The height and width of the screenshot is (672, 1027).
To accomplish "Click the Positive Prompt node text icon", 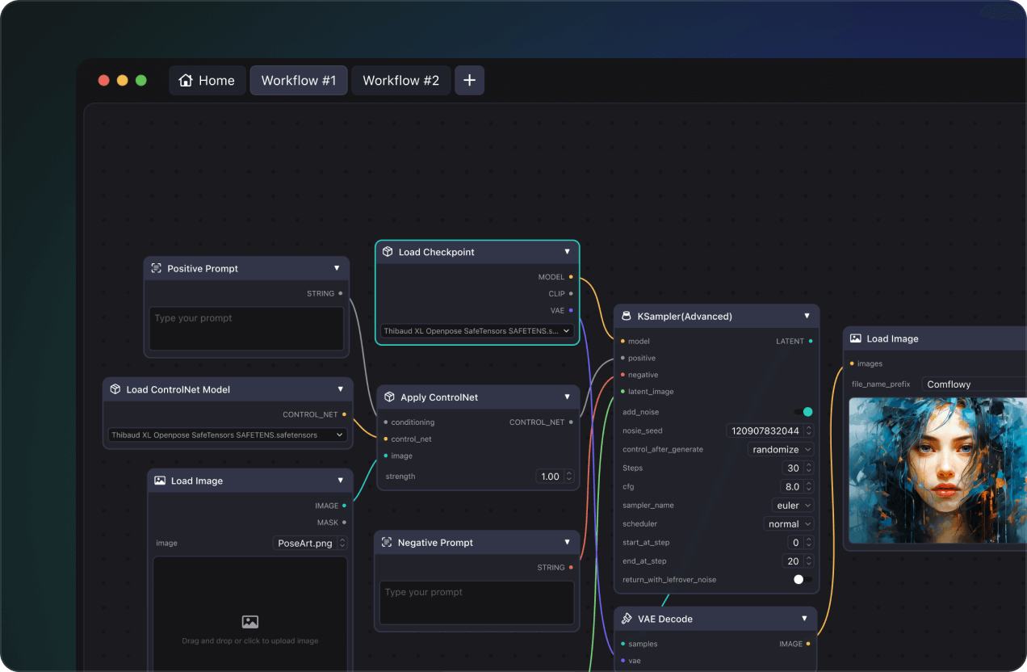I will [x=157, y=268].
